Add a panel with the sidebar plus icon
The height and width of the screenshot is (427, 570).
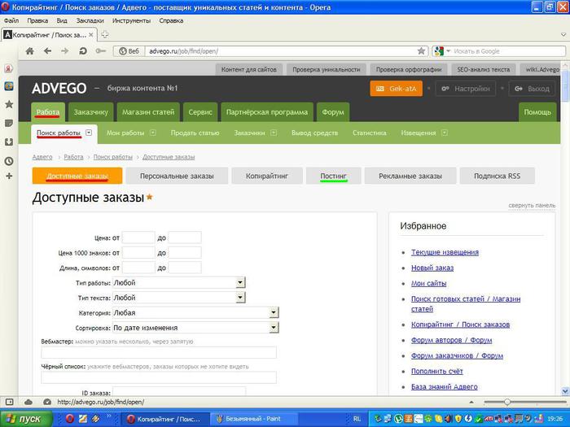(x=9, y=176)
